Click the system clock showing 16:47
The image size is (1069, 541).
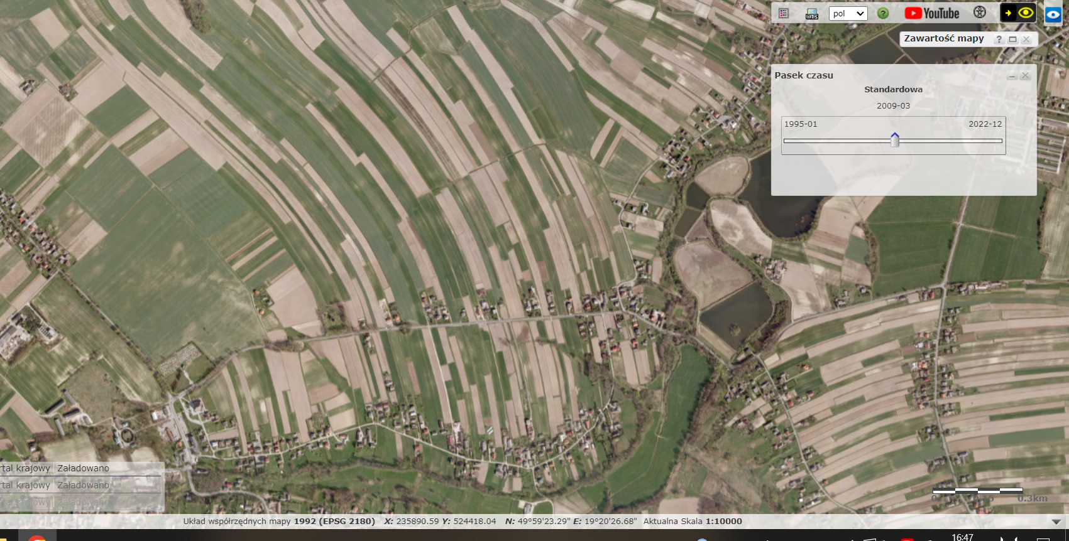962,537
